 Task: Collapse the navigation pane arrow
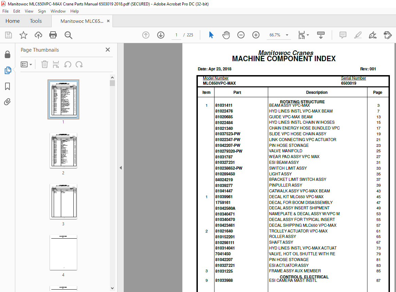[121, 168]
